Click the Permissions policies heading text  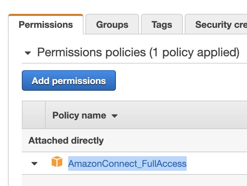(91, 52)
